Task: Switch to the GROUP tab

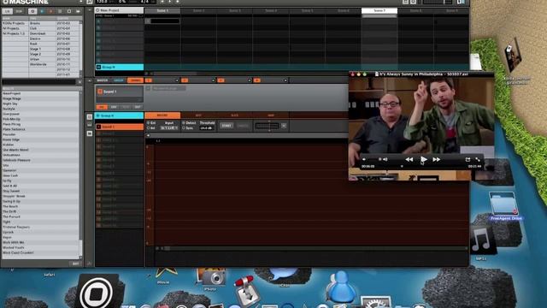Action: coord(119,80)
